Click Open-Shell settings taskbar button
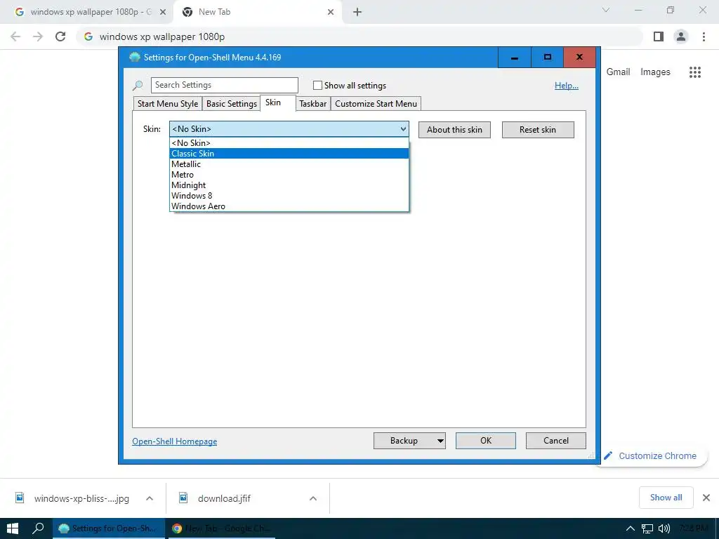This screenshot has height=539, width=719. pyautogui.click(x=107, y=528)
